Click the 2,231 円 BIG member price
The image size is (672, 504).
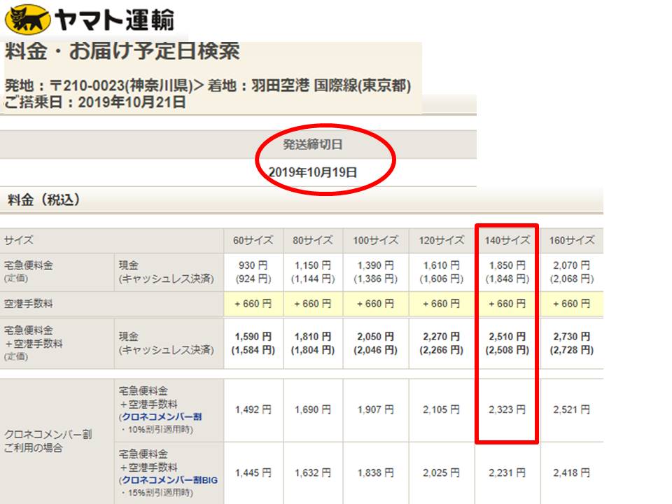(507, 473)
